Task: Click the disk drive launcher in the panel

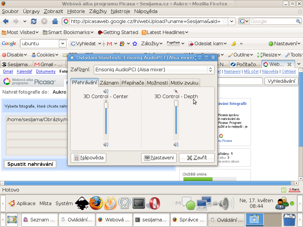Action: coord(125,203)
